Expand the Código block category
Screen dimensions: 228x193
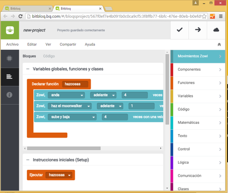pyautogui.click(x=198, y=109)
